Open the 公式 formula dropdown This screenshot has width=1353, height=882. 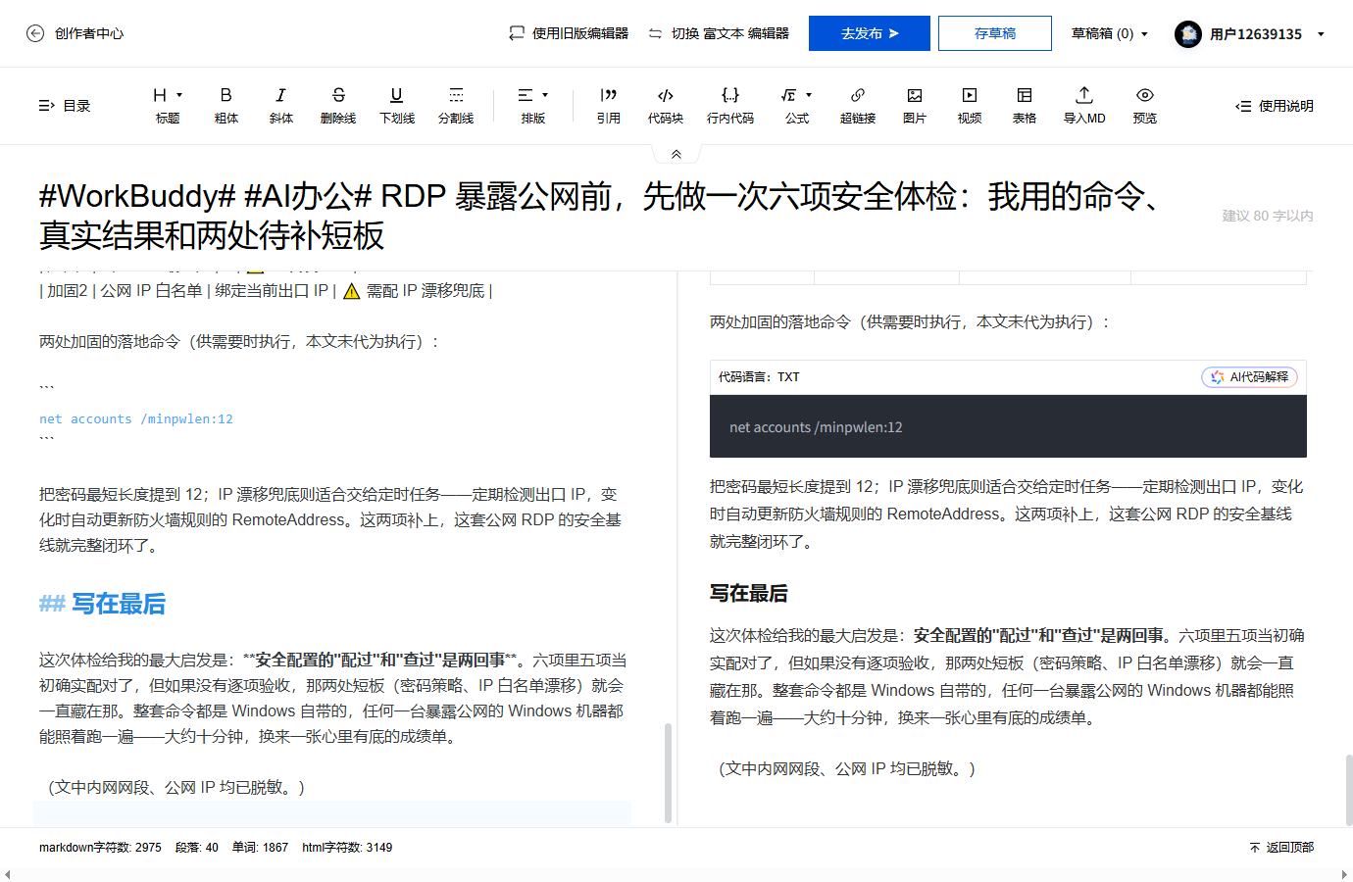(x=797, y=105)
